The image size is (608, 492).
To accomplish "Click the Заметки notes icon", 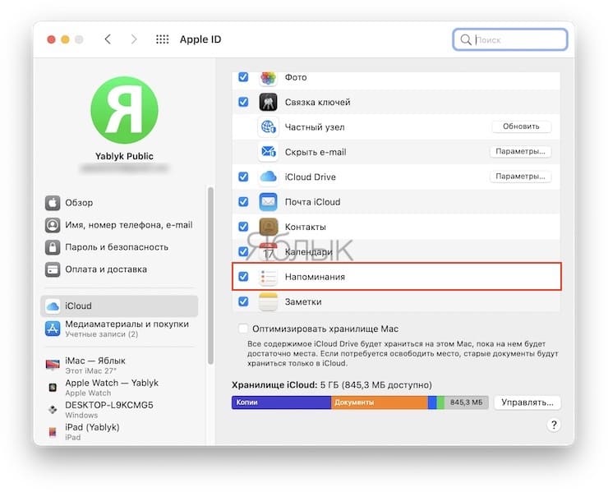I will tap(268, 301).
